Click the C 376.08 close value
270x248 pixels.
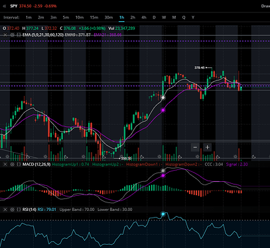click(x=68, y=28)
